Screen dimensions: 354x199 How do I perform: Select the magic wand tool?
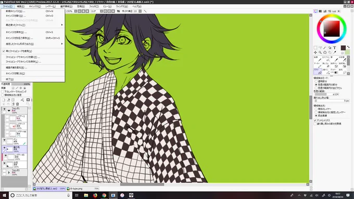tap(325, 48)
